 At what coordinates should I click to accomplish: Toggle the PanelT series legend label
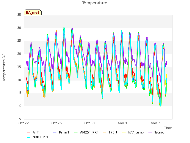click(x=64, y=132)
